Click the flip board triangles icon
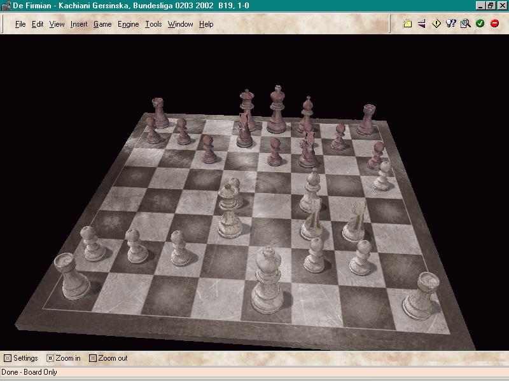The width and height of the screenshot is (509, 381). (421, 24)
